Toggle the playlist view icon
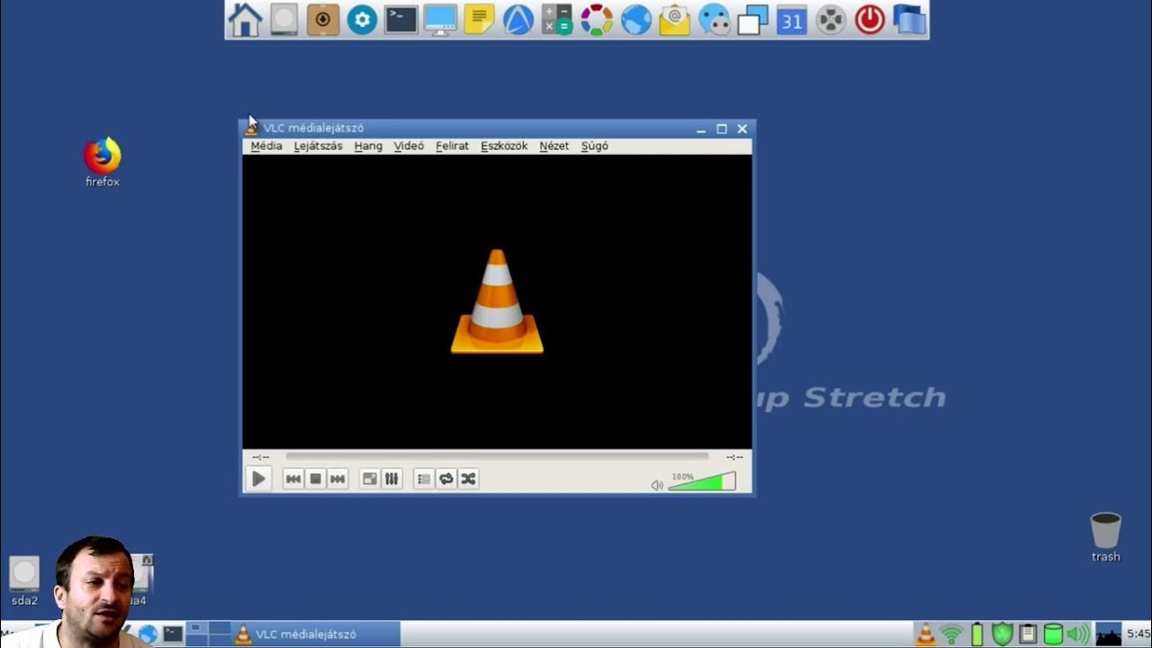Viewport: 1152px width, 648px height. 424,479
